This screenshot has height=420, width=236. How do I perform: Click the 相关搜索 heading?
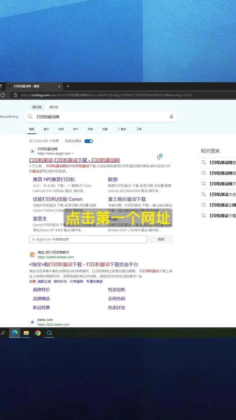pos(210,151)
